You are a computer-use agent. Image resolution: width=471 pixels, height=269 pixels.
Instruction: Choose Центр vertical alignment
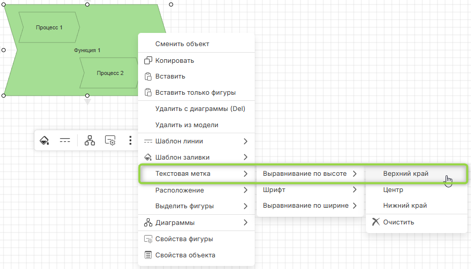pos(393,190)
